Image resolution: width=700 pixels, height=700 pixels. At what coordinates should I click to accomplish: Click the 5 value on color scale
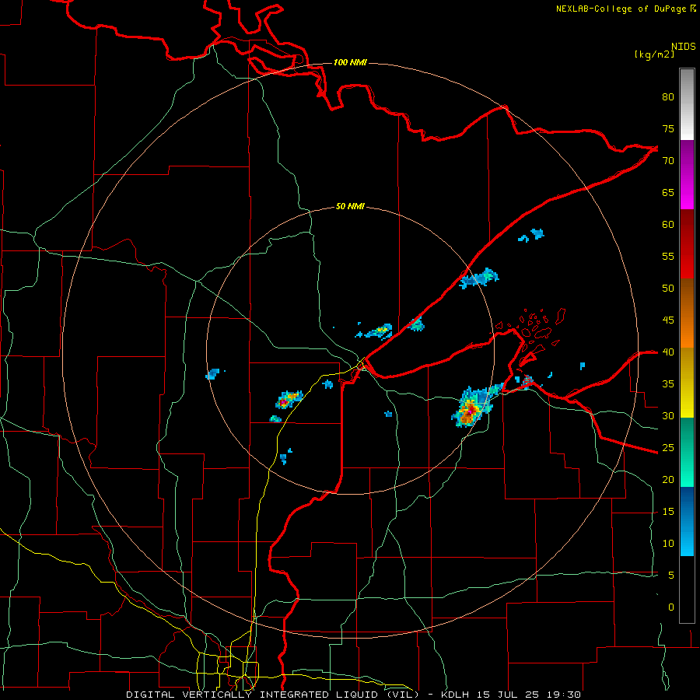coord(671,575)
